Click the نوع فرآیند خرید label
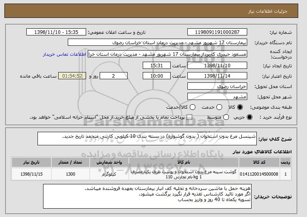Screen dimensions: 307x217 (276, 117)
